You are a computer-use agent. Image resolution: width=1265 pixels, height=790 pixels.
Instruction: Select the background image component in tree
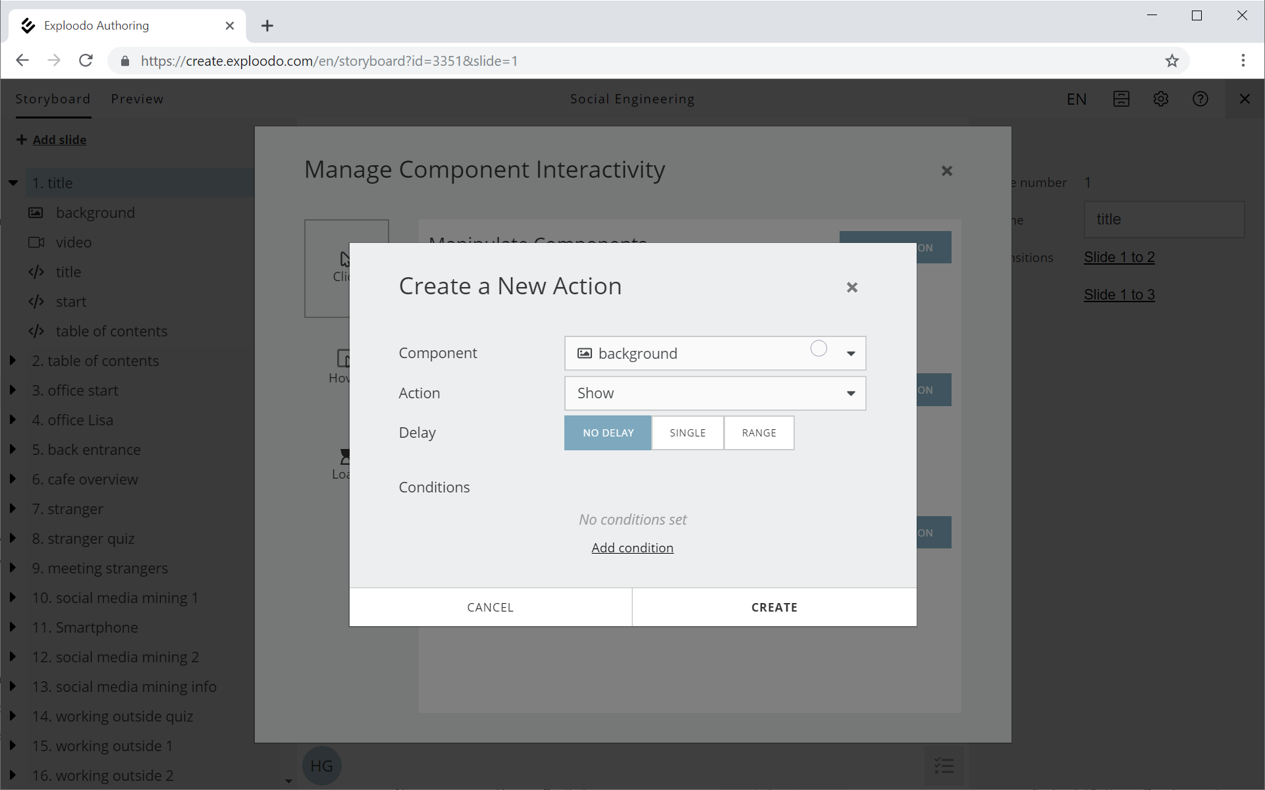click(95, 213)
